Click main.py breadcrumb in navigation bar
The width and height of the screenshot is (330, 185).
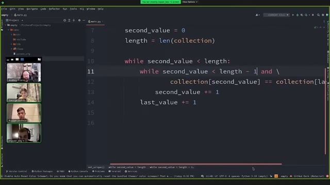21,15
